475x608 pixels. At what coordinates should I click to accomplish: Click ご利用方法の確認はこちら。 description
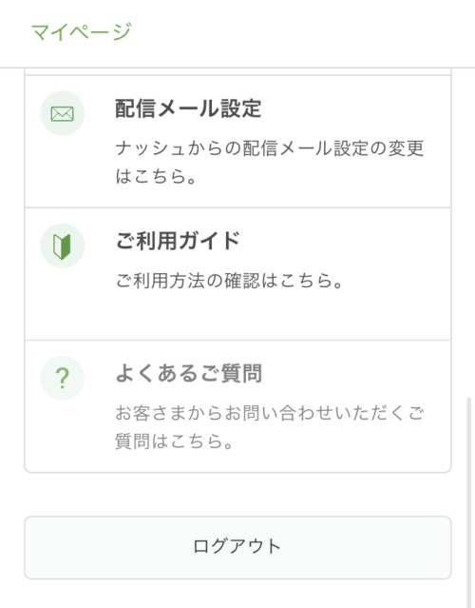(x=230, y=281)
